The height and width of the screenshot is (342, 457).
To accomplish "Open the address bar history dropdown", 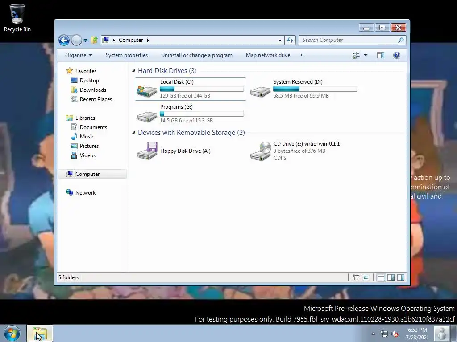I will [x=280, y=40].
